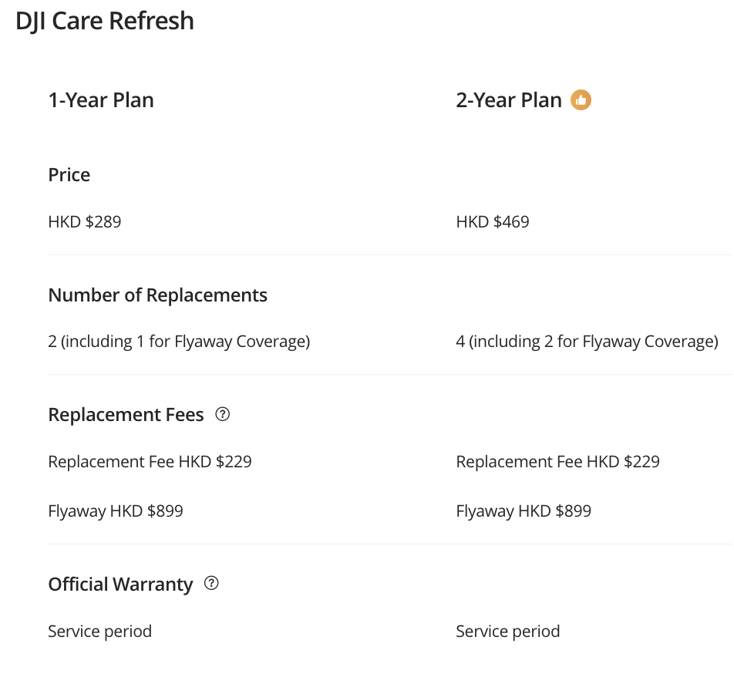Open the Official Warranty help icon
Image resolution: width=734 pixels, height=674 pixels.
[x=211, y=584]
